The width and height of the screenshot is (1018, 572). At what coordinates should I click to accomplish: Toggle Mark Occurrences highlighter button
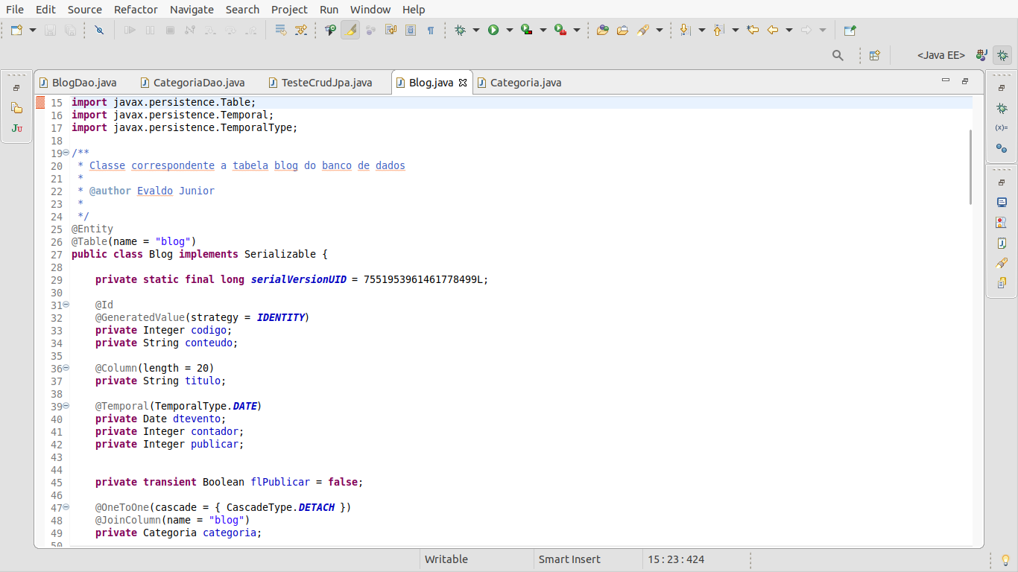coord(350,31)
